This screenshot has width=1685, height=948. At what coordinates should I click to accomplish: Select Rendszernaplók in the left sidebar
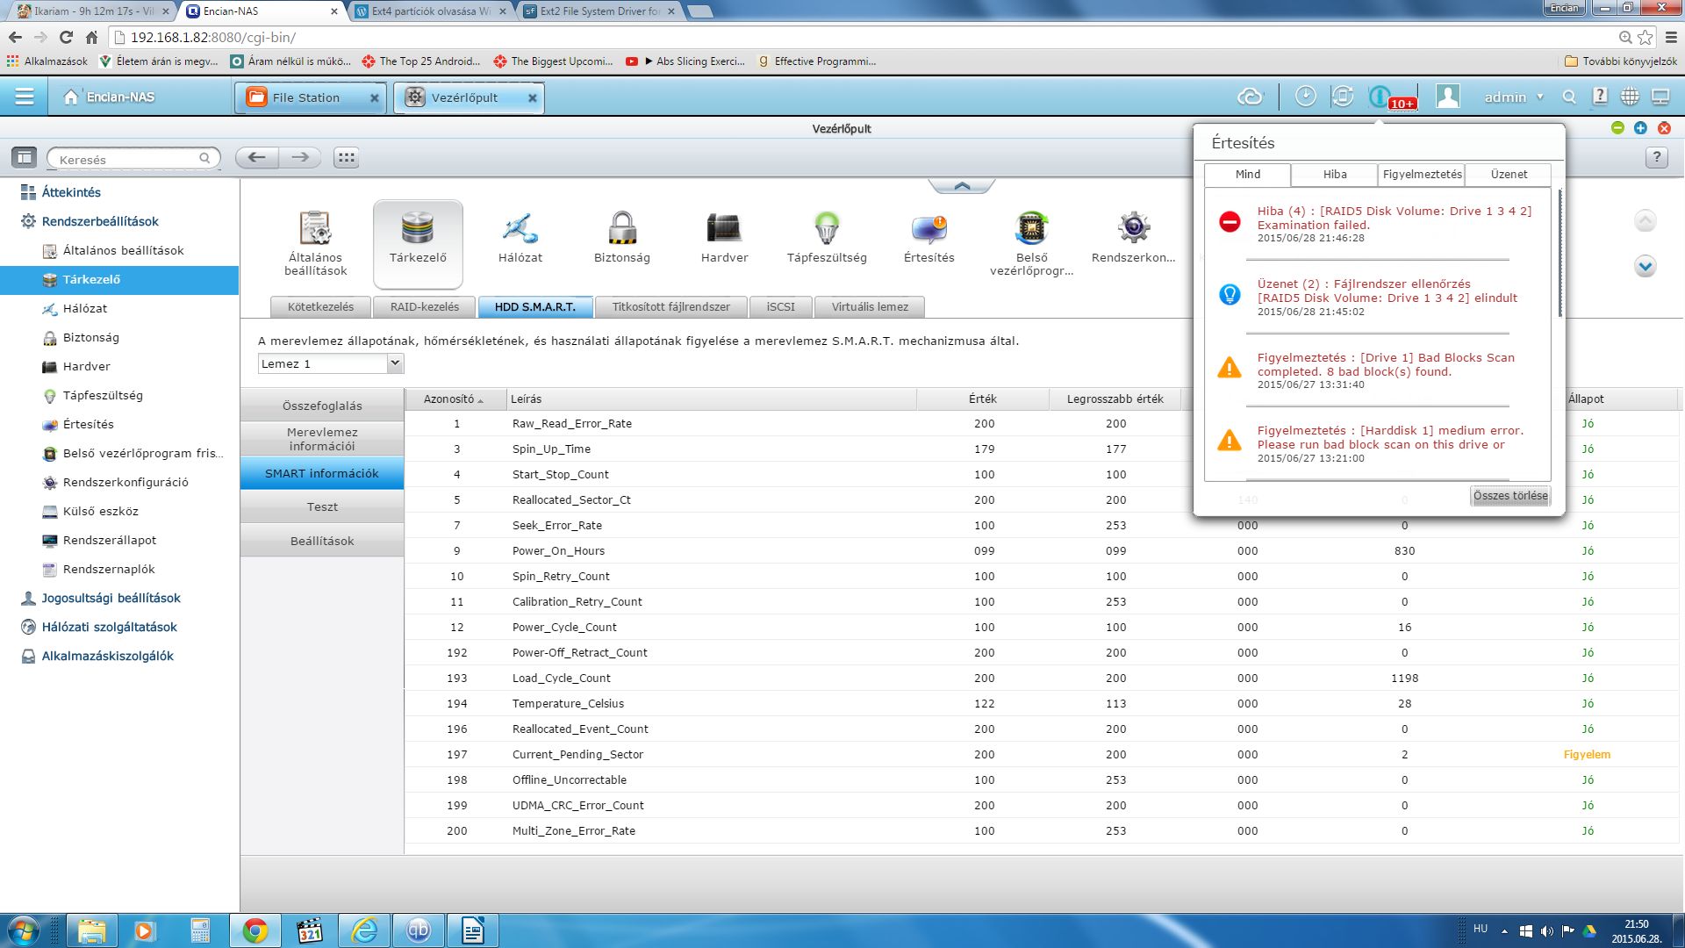pyautogui.click(x=109, y=569)
